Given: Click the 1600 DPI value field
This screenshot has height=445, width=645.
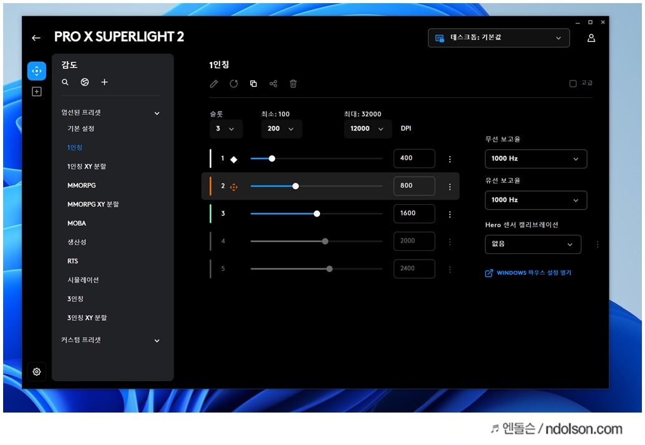Looking at the screenshot, I should pos(414,213).
